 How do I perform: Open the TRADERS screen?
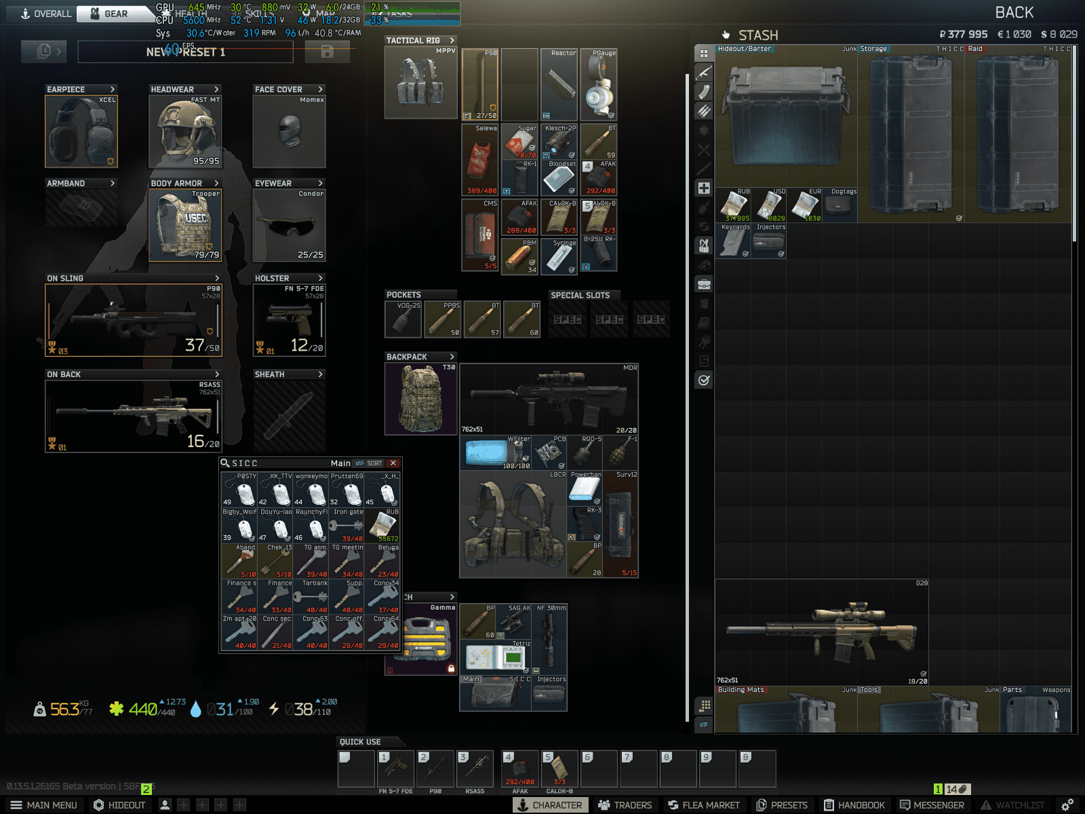click(625, 805)
